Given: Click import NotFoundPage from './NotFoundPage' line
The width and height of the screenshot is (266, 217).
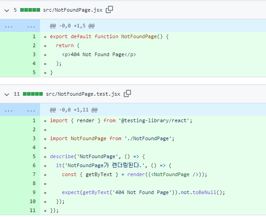Looking at the screenshot, I should 112,138.
